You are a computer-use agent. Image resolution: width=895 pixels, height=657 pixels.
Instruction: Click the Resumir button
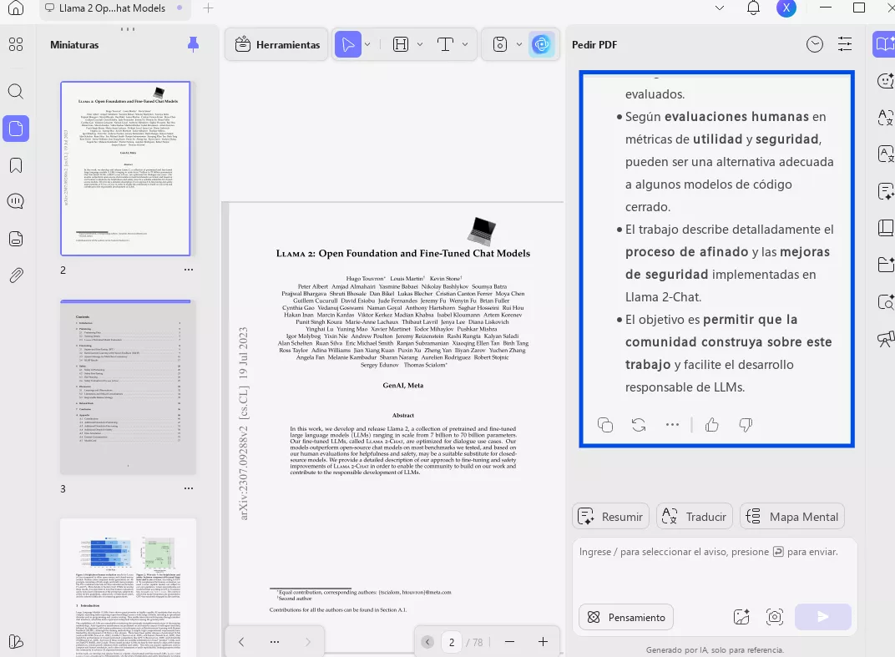[x=610, y=517]
